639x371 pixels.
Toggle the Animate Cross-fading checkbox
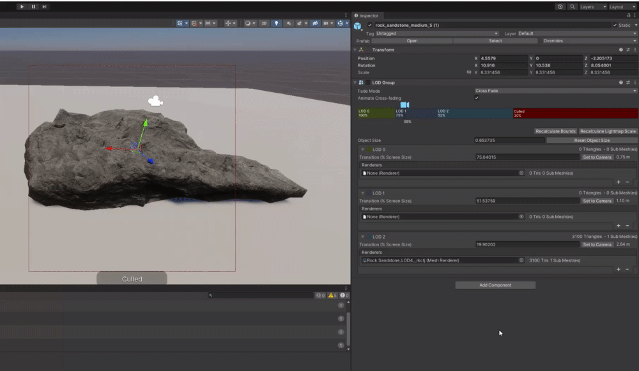[477, 98]
